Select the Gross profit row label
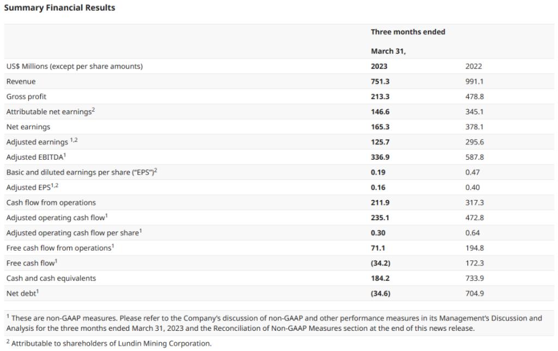 click(x=26, y=96)
